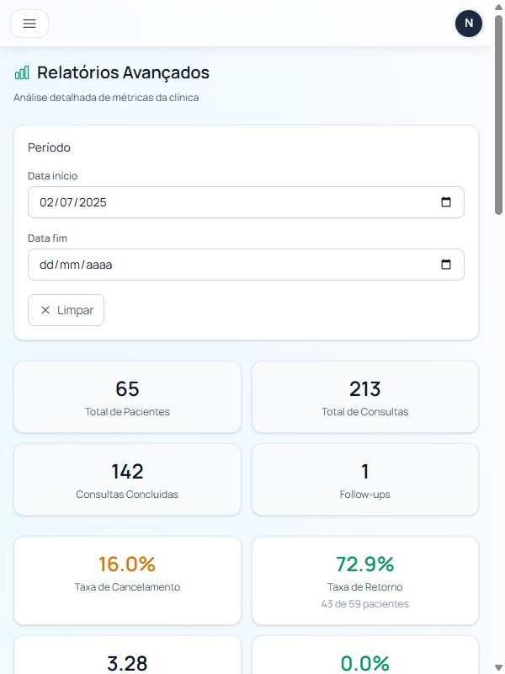Select the Data fim input field
Screen dimensions: 505x674
coord(168,265)
